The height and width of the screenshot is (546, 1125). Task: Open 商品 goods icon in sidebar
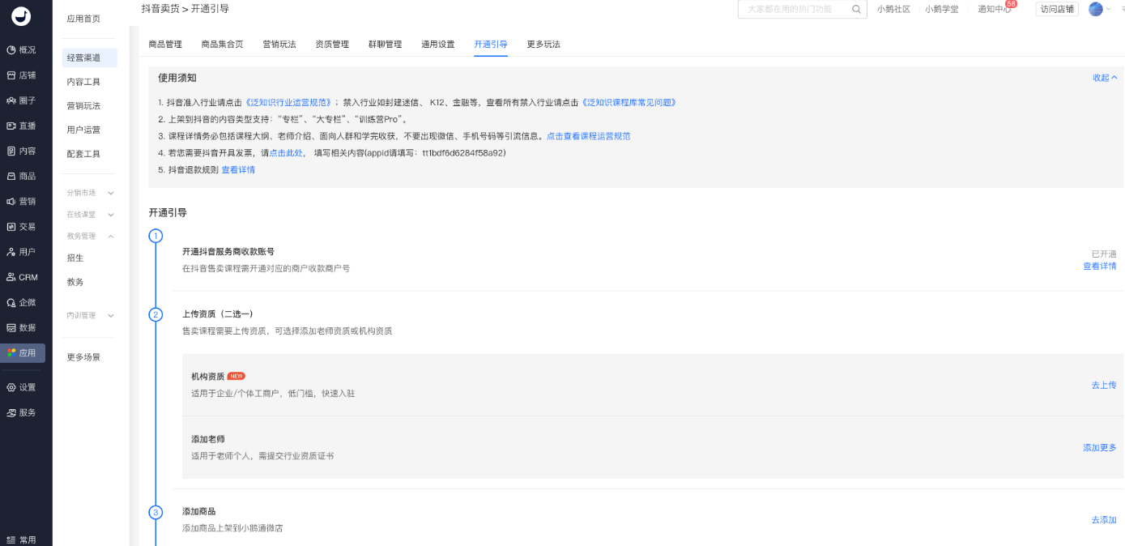point(11,176)
